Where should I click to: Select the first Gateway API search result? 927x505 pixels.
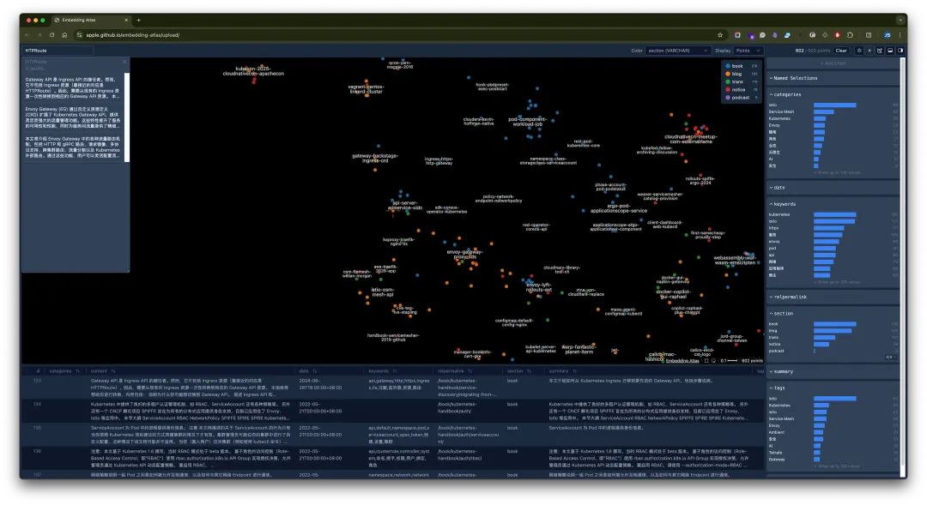(x=73, y=87)
